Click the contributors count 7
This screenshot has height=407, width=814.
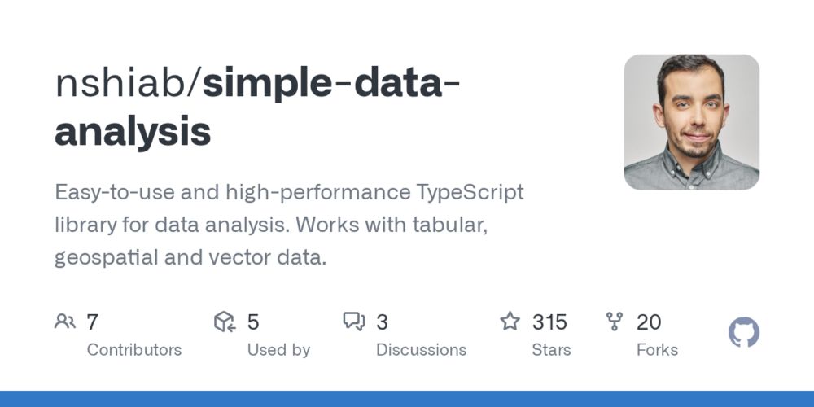92,322
